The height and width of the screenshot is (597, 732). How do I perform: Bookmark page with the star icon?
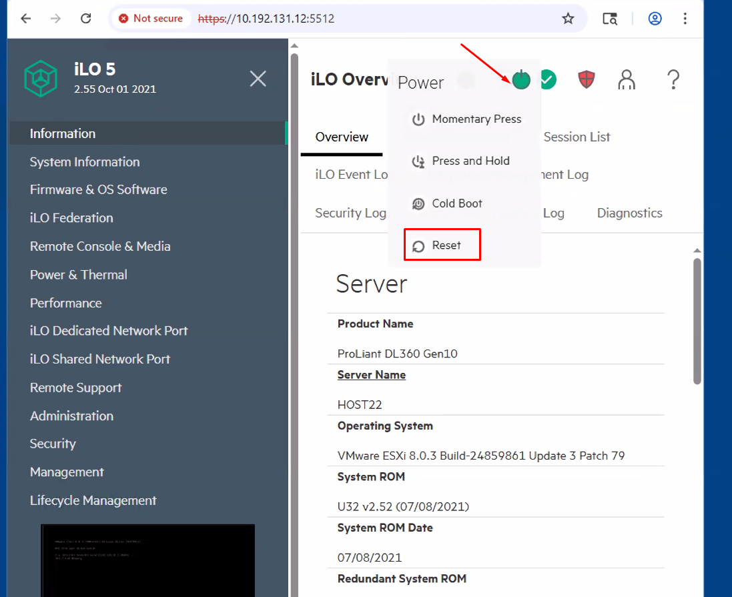pos(568,19)
